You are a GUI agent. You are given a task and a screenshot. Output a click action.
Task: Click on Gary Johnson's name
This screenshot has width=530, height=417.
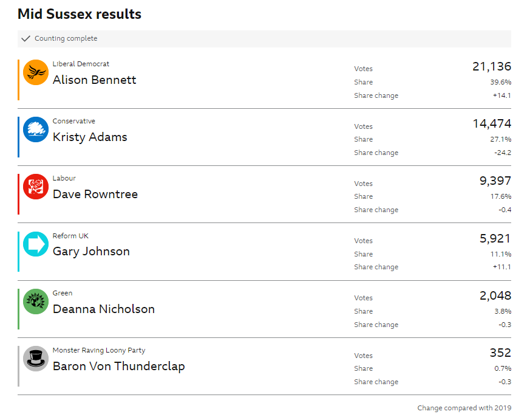coord(91,252)
